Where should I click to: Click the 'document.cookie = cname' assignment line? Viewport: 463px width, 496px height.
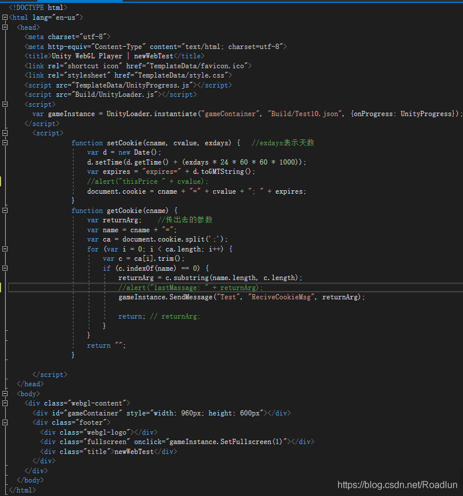pyautogui.click(x=197, y=191)
